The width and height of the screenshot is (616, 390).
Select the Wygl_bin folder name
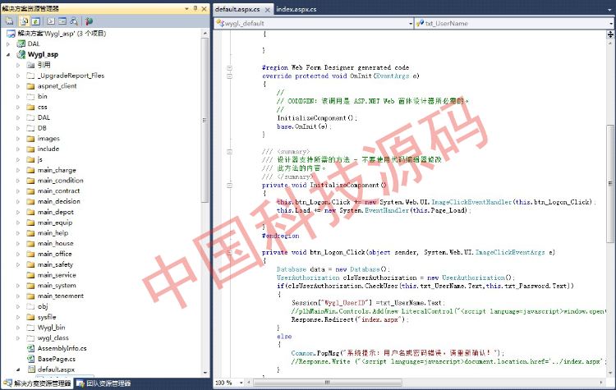coord(52,328)
